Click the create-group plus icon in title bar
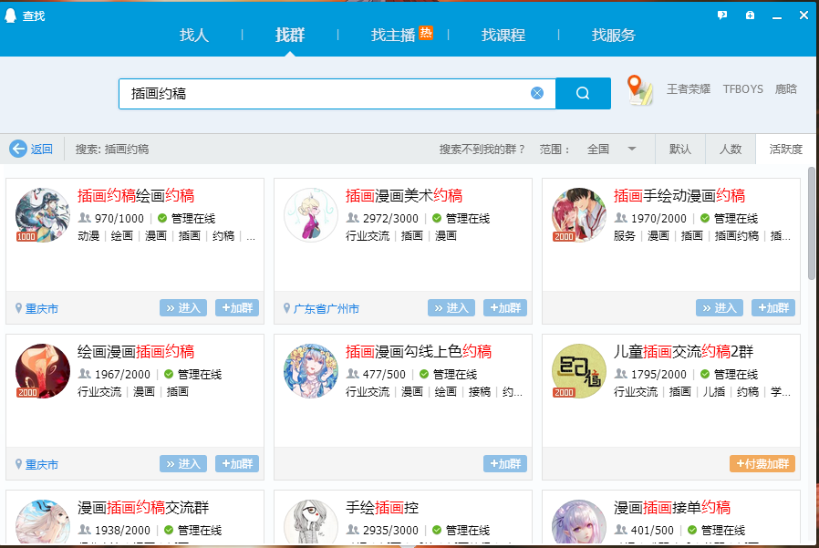 [750, 15]
